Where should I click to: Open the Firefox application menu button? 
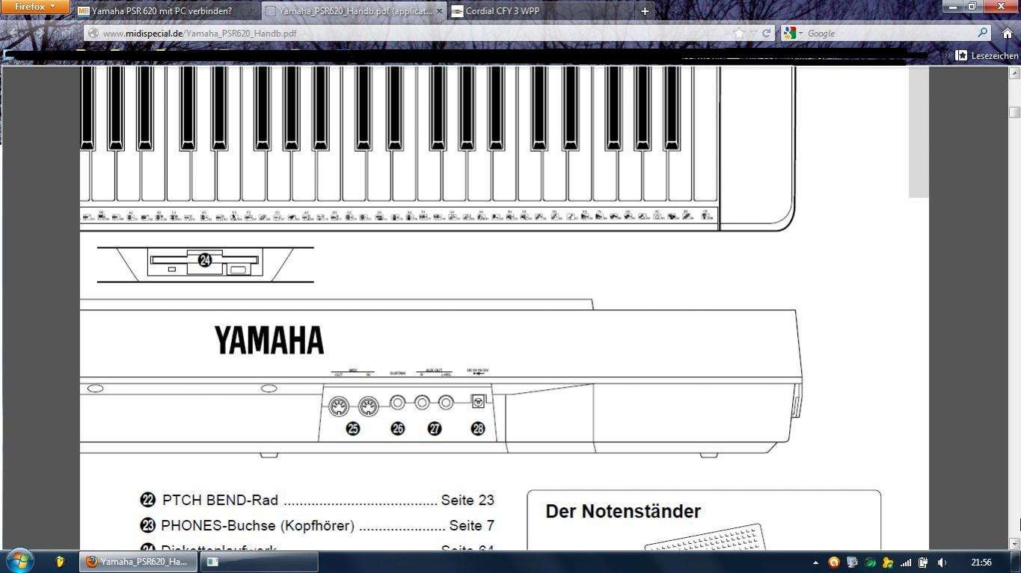[x=34, y=7]
